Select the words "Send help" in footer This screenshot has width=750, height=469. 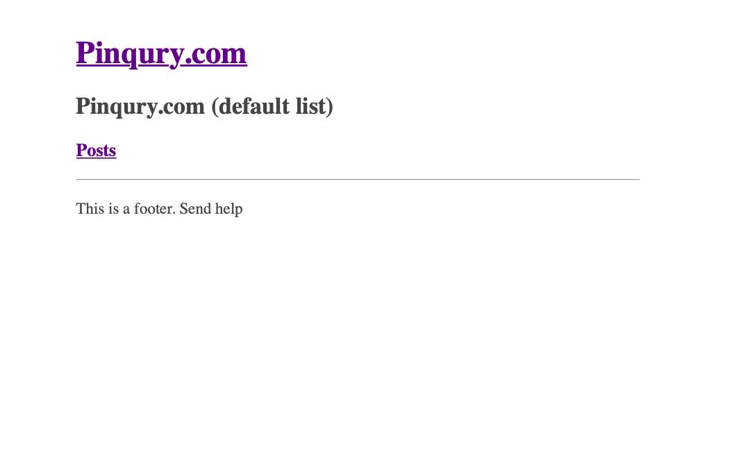click(211, 208)
